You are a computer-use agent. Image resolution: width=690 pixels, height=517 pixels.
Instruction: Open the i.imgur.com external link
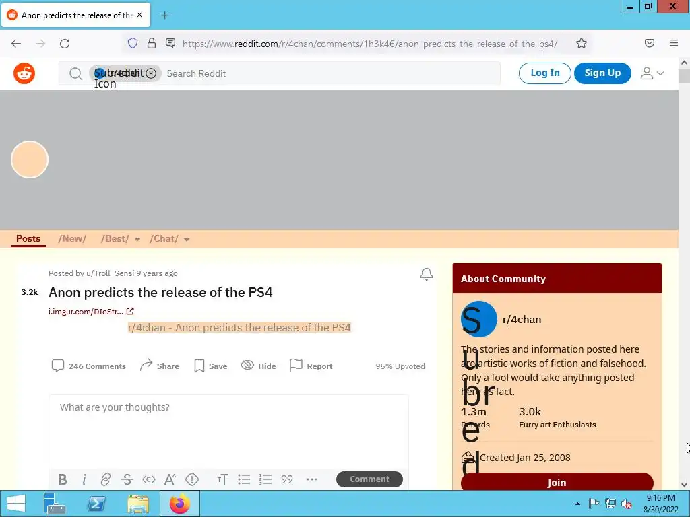(91, 312)
